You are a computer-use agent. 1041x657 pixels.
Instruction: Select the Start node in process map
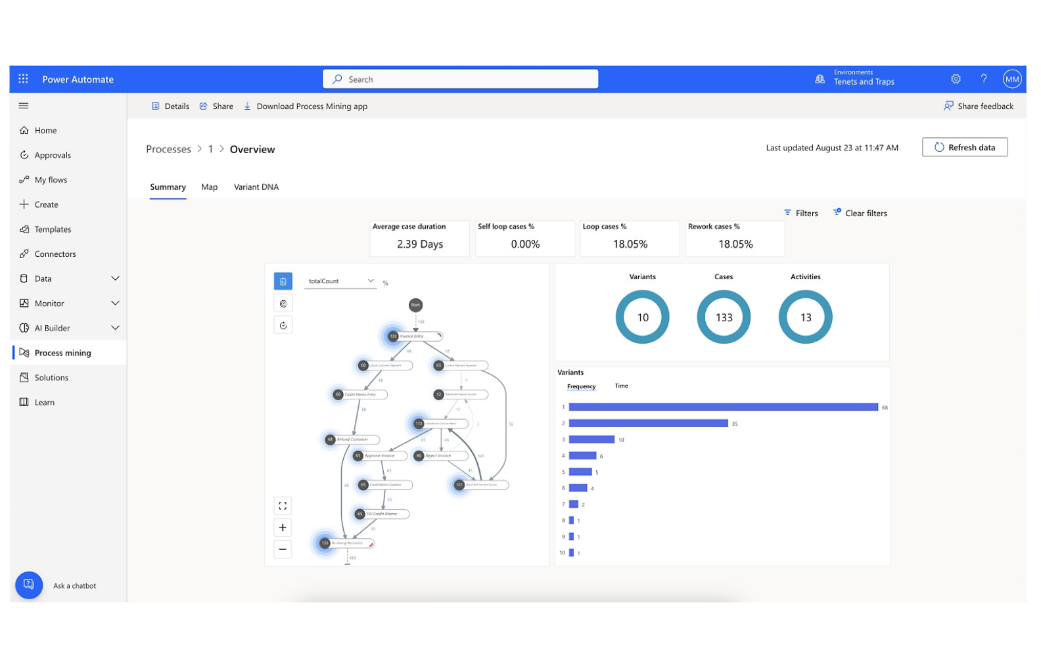click(x=415, y=305)
